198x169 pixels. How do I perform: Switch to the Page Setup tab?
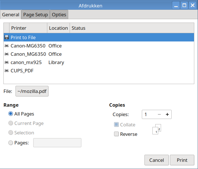(36, 15)
